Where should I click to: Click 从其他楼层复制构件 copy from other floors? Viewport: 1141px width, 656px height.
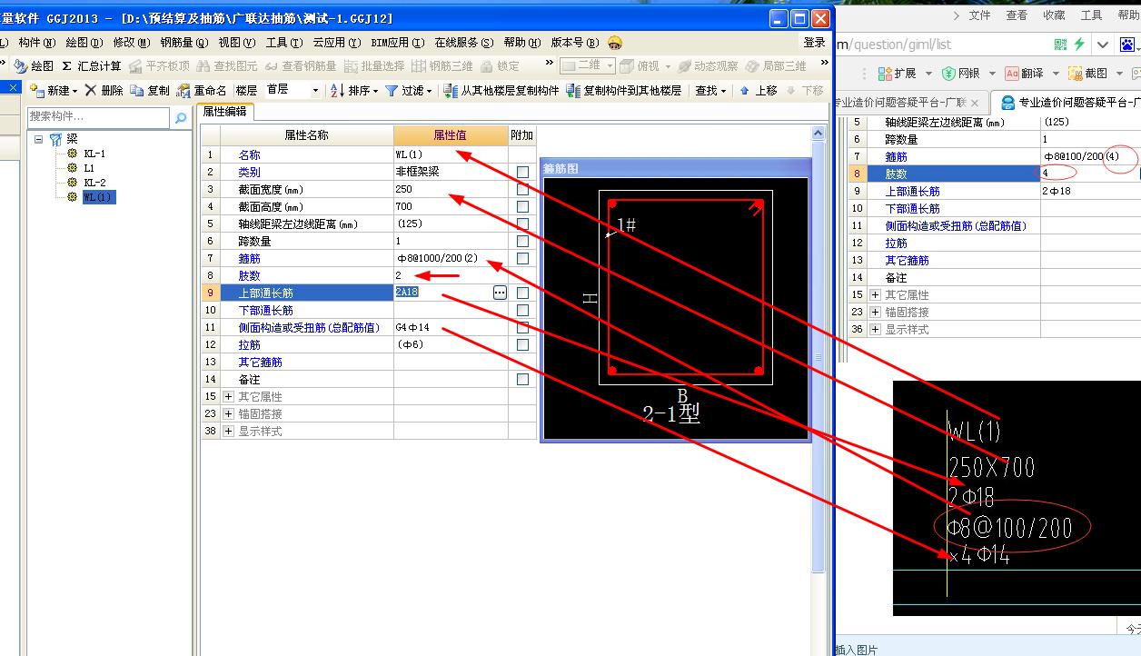click(x=501, y=90)
